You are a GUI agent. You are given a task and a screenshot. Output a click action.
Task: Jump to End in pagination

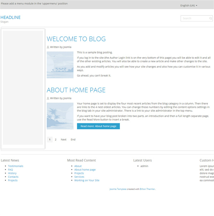tap(73, 140)
